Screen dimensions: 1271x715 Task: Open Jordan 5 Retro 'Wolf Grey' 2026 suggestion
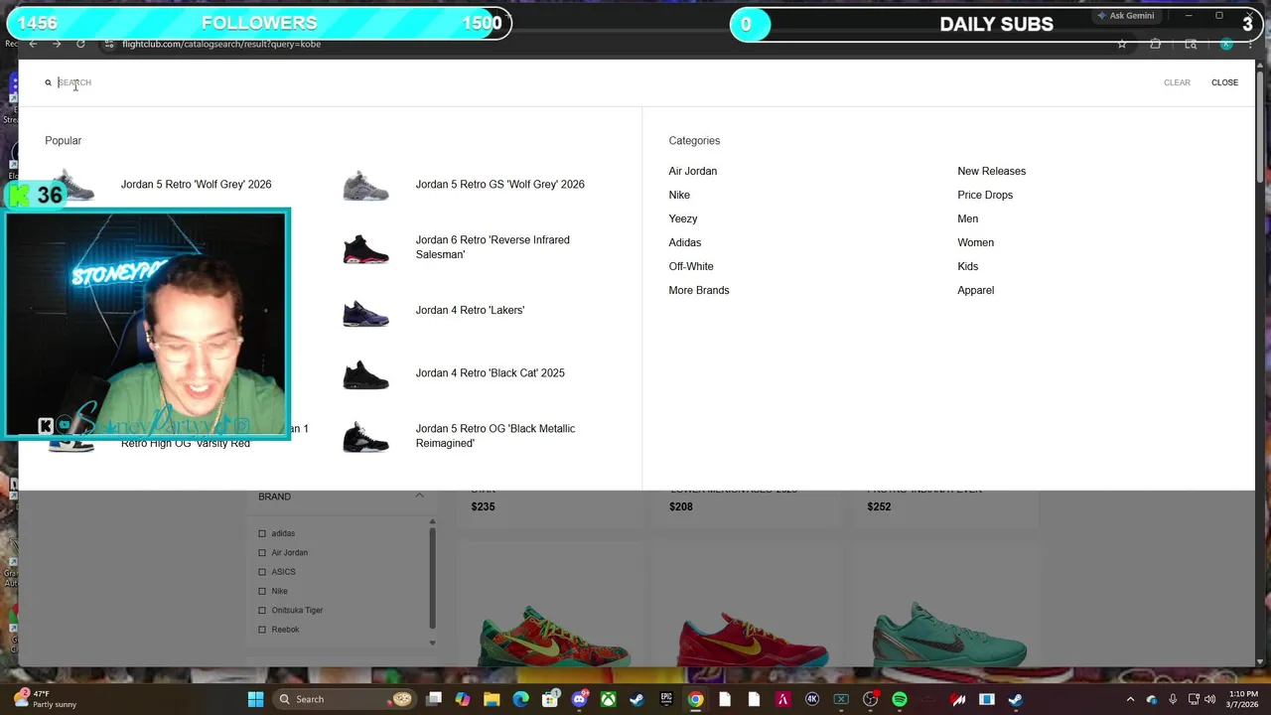click(196, 184)
